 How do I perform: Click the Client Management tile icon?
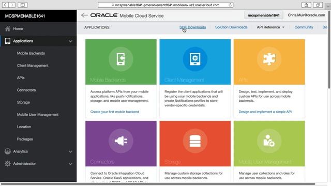click(x=195, y=59)
